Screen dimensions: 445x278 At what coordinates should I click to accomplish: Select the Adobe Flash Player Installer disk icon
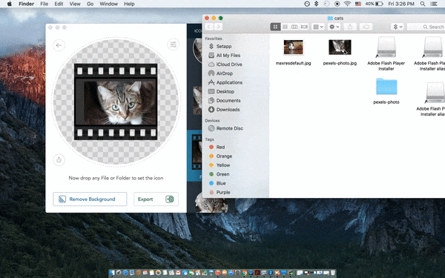click(x=386, y=47)
